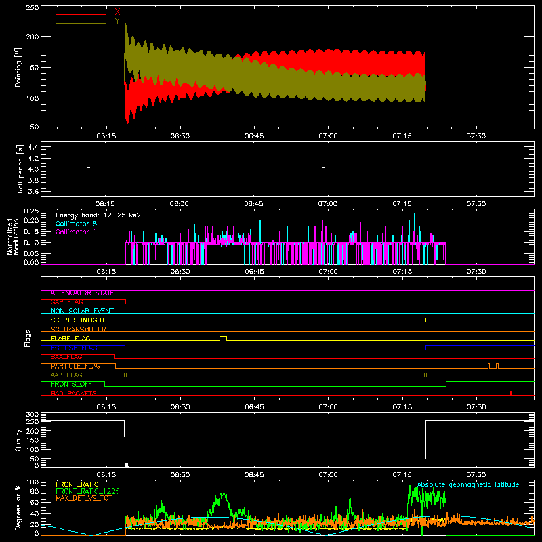Screen dimensions: 542x542
Task: Click the AAZ_FLAG label
Action: (66, 375)
